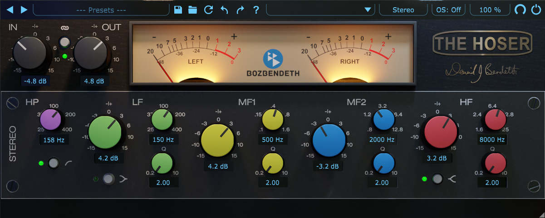Open help with the question mark icon
The width and height of the screenshot is (545, 218).
pos(256,10)
